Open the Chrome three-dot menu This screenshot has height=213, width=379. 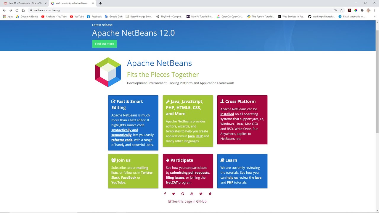pos(375,10)
